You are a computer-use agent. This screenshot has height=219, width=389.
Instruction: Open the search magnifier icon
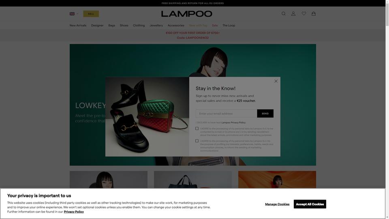(283, 14)
